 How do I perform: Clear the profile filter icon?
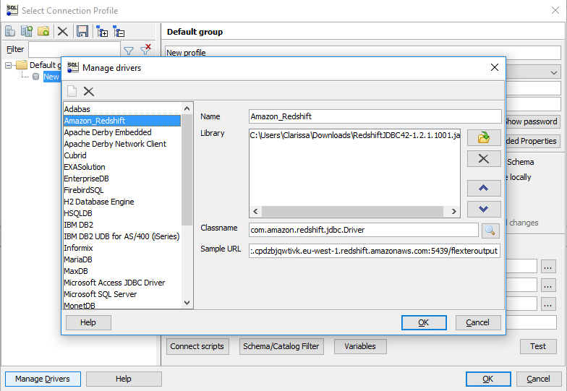click(x=146, y=49)
